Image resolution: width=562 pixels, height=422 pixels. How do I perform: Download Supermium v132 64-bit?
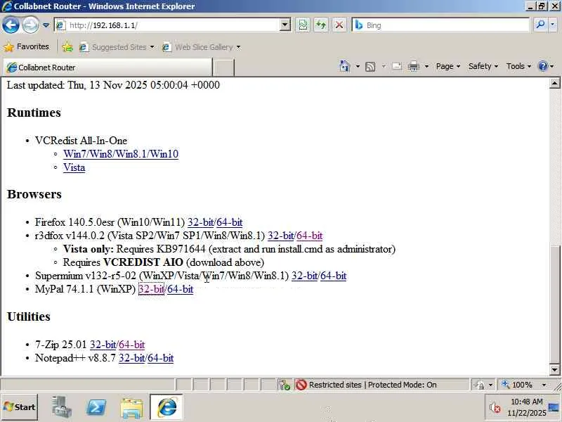[x=333, y=276]
